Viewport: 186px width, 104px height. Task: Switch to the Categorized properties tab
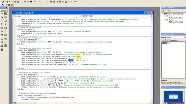pyautogui.click(x=174, y=40)
